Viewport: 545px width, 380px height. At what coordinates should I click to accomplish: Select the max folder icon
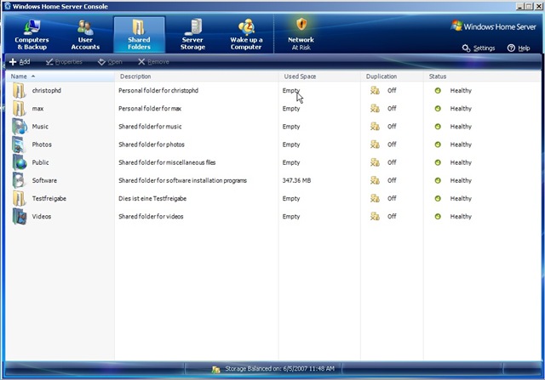click(x=19, y=109)
